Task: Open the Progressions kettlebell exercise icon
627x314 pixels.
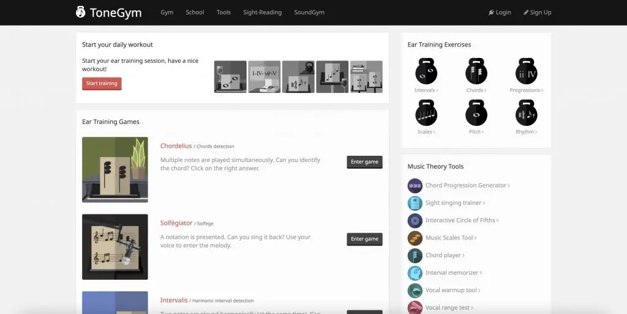Action: pyautogui.click(x=526, y=71)
